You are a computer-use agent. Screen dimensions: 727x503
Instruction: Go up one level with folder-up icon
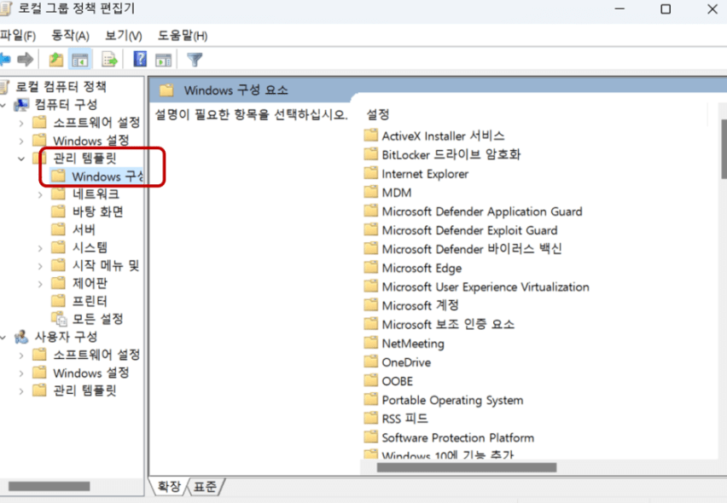click(x=56, y=60)
